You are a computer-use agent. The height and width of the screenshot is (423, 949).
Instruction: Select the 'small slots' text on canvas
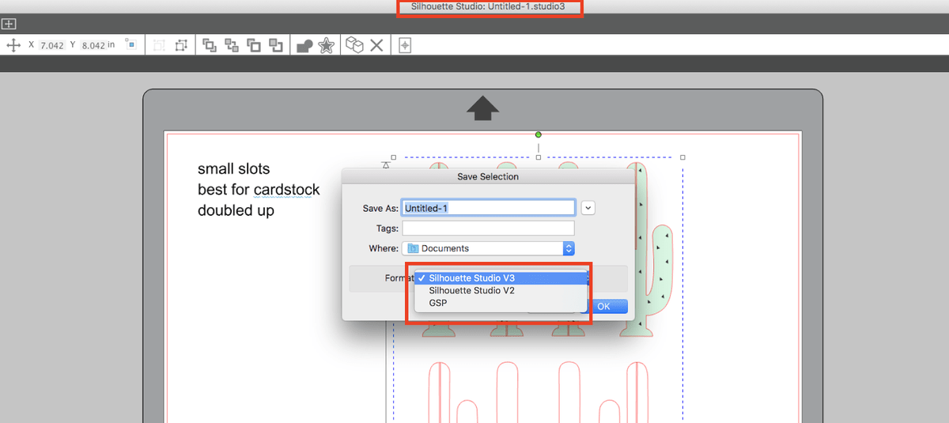point(233,169)
